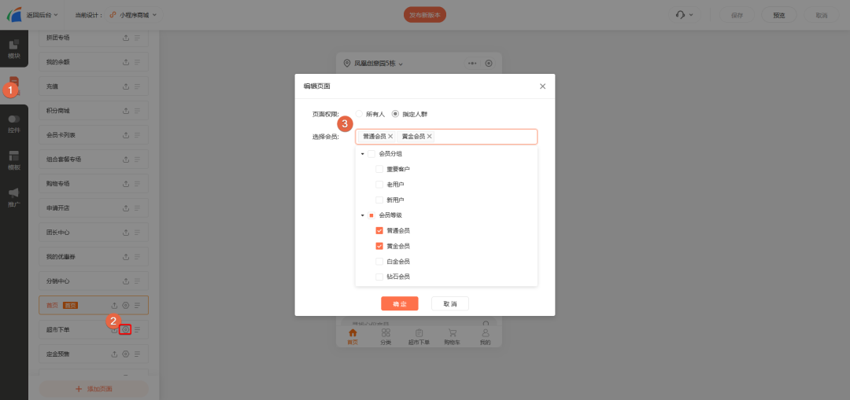The width and height of the screenshot is (850, 400).
Task: Click the share icon for 会员卡列表
Action: tap(126, 135)
